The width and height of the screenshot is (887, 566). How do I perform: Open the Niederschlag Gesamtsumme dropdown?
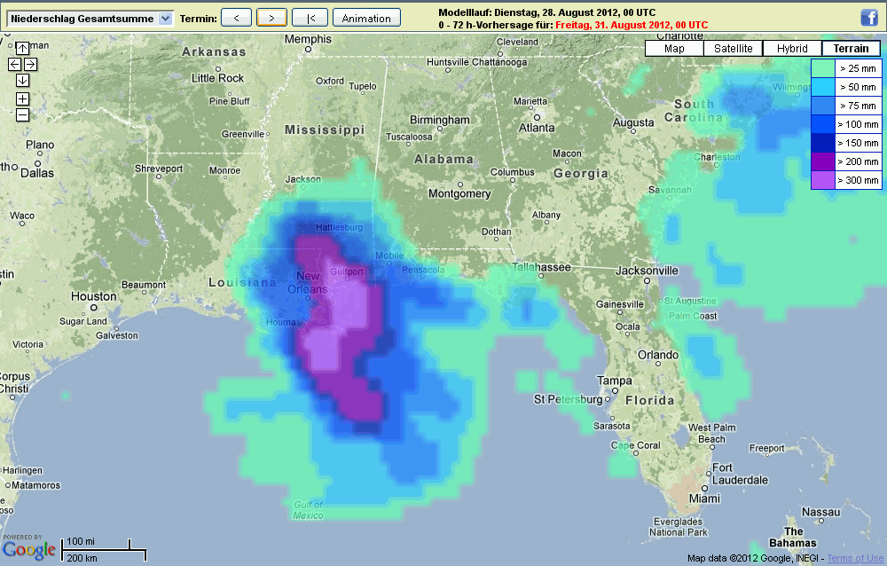pos(90,18)
